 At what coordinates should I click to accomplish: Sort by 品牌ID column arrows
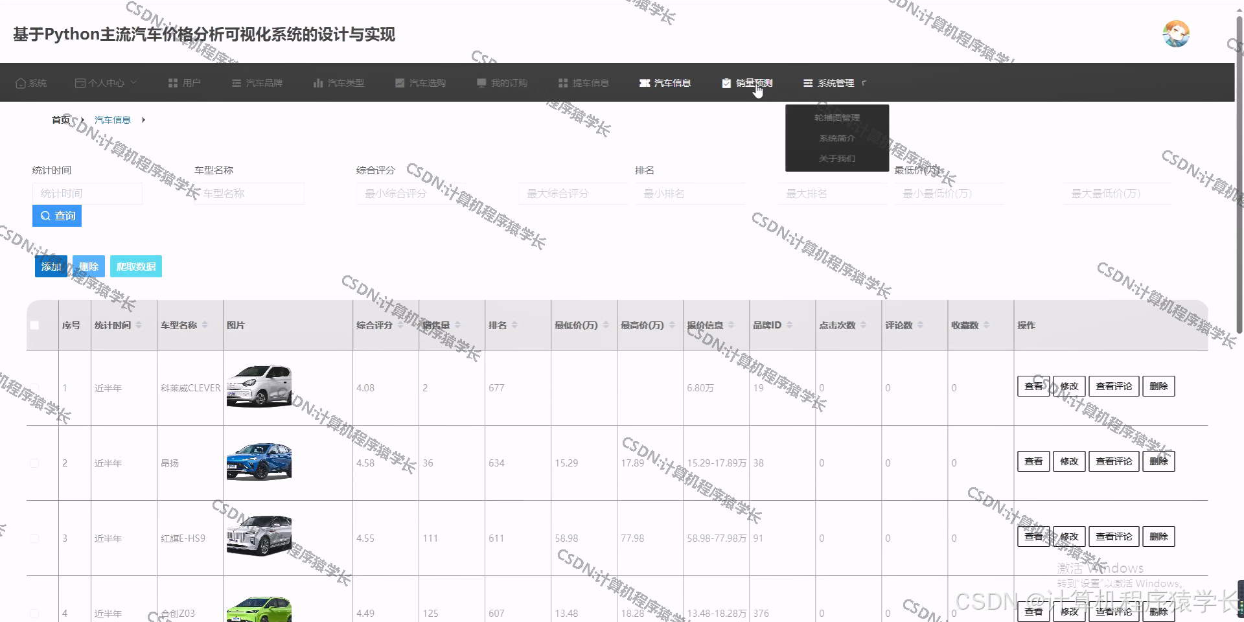[x=789, y=325]
